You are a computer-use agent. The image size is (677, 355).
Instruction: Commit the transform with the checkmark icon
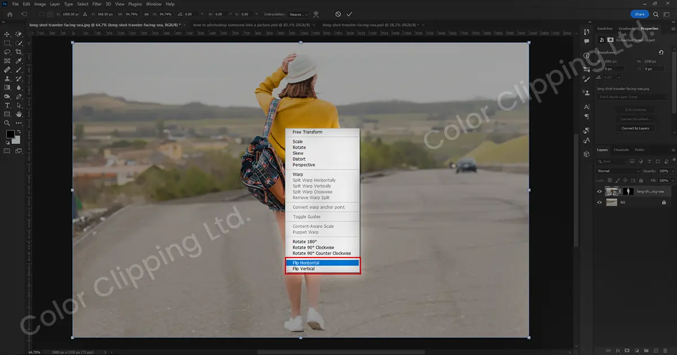coord(350,14)
